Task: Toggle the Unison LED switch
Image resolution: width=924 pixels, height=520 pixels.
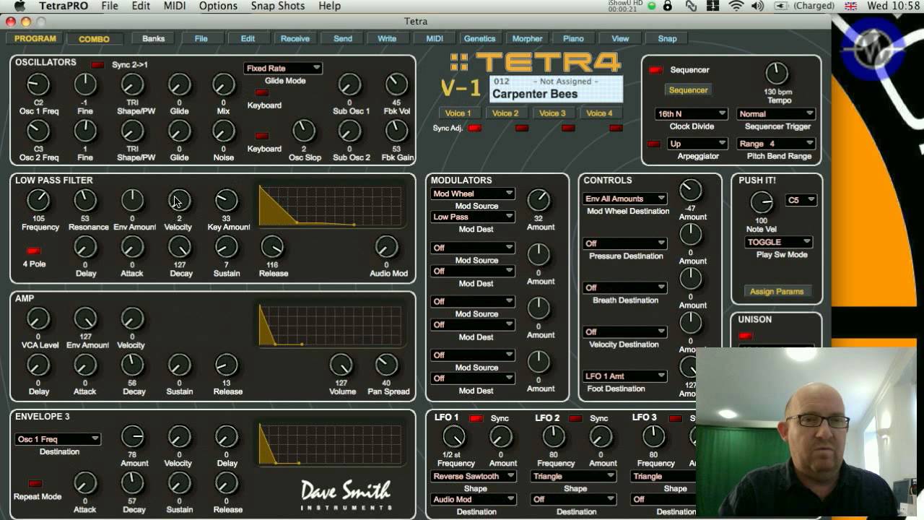Action: [x=746, y=336]
